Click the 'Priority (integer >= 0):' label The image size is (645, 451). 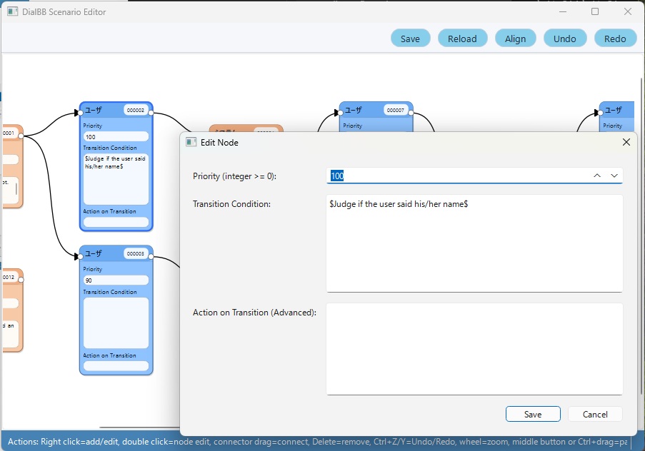(x=234, y=176)
